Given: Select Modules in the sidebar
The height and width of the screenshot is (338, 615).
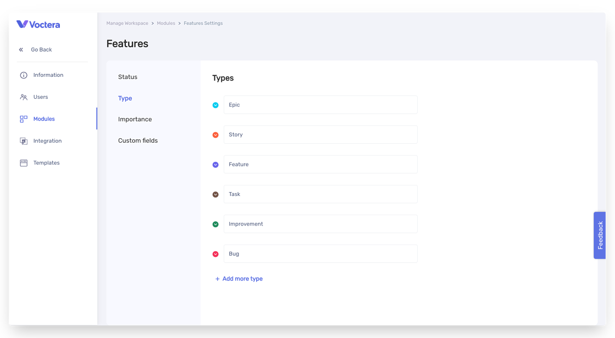Looking at the screenshot, I should (44, 119).
